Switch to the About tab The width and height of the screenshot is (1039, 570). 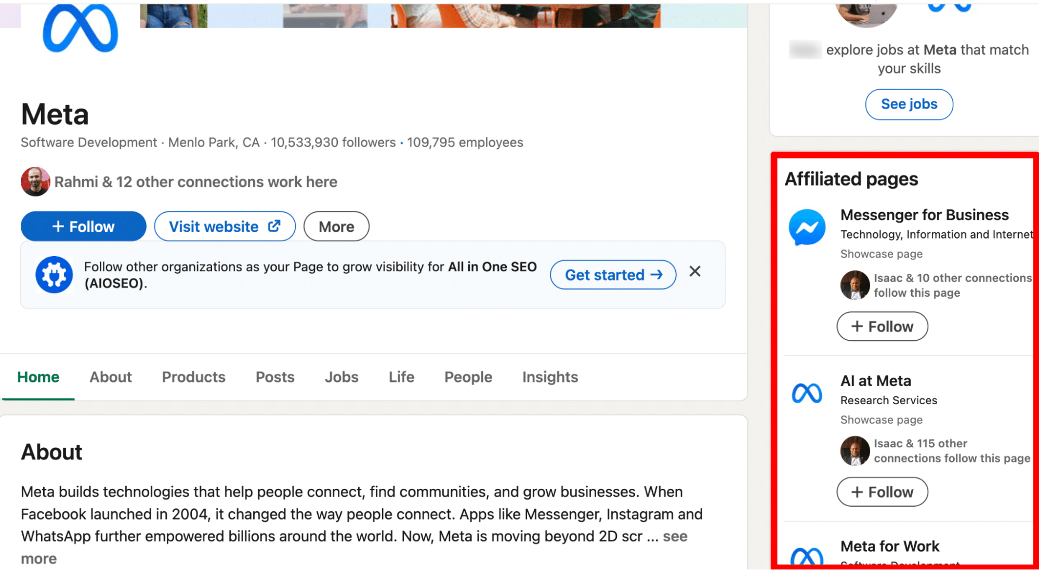pyautogui.click(x=111, y=377)
